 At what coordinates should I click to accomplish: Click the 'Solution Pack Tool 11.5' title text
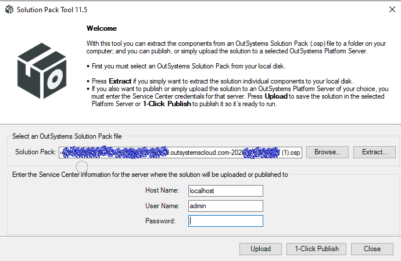click(52, 10)
